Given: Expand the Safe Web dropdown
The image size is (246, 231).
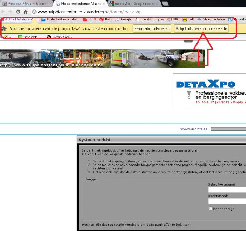Looking at the screenshot, I should click(29, 37).
